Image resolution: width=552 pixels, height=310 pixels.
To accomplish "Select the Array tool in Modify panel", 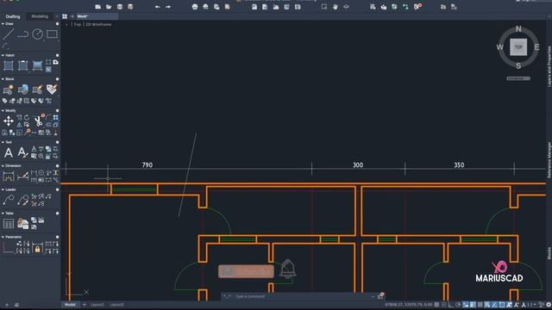I will point(55,117).
